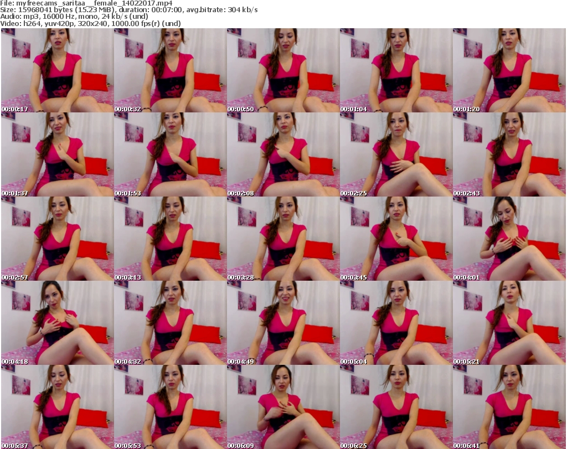Choose the 00:05:04 frame

[x=396, y=323]
